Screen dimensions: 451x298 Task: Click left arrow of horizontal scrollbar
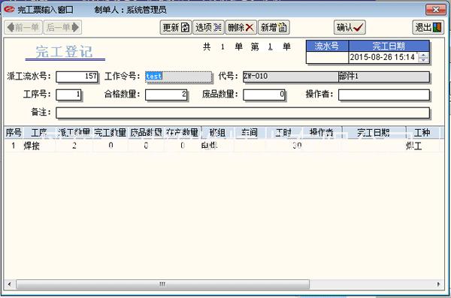point(9,284)
